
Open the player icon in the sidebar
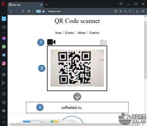click(x=4, y=74)
